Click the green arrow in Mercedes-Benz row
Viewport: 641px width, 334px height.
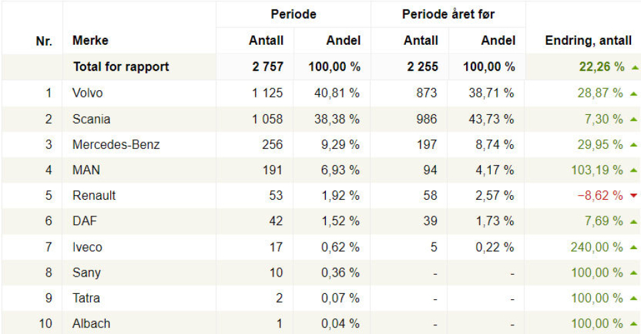pyautogui.click(x=634, y=145)
